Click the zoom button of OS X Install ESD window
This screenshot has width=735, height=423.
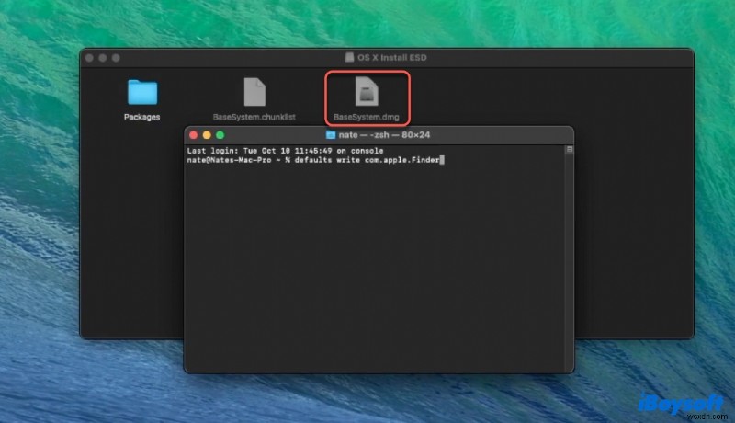coord(116,58)
